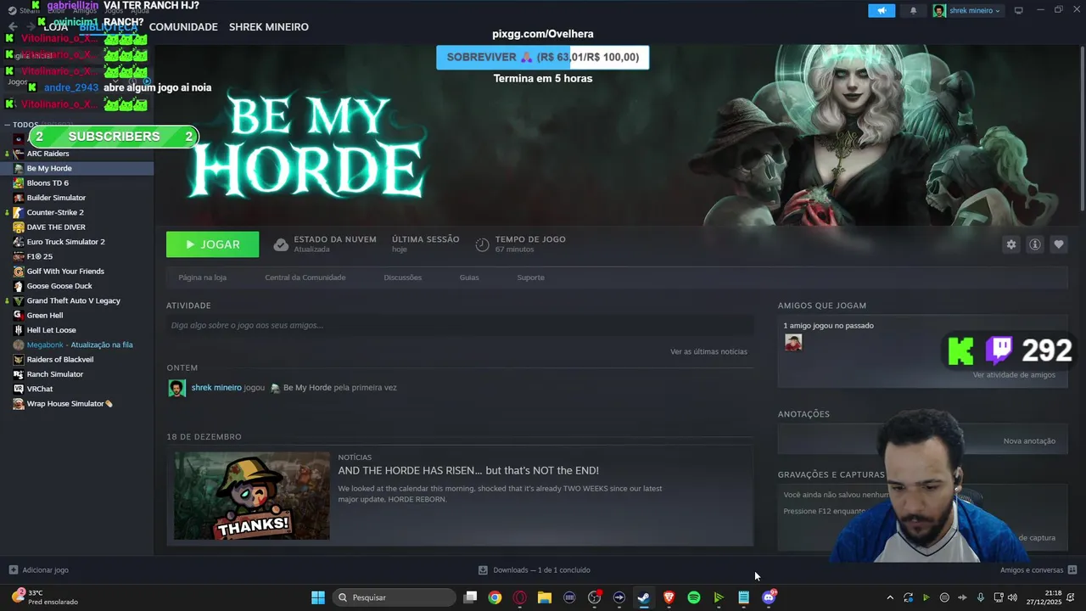Click the play time clock icon
This screenshot has height=611, width=1086.
point(482,244)
